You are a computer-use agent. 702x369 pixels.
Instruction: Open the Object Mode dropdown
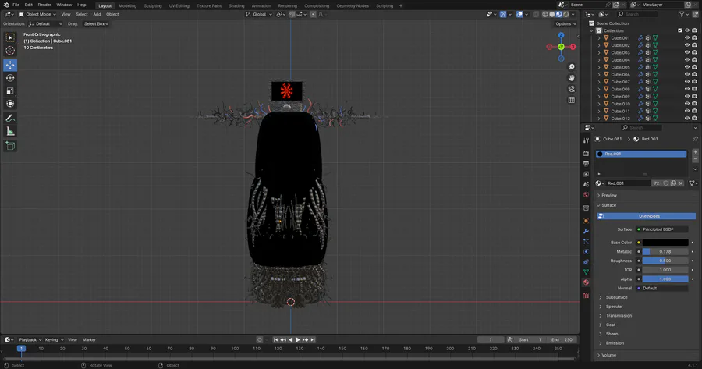coord(39,14)
